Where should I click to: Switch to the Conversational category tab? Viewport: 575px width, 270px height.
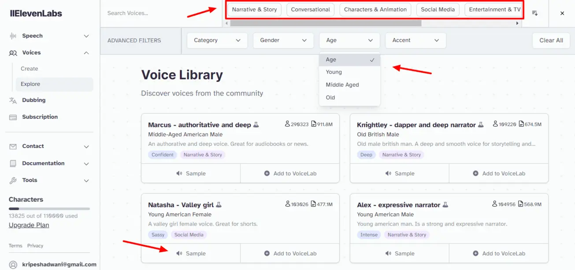click(x=310, y=9)
